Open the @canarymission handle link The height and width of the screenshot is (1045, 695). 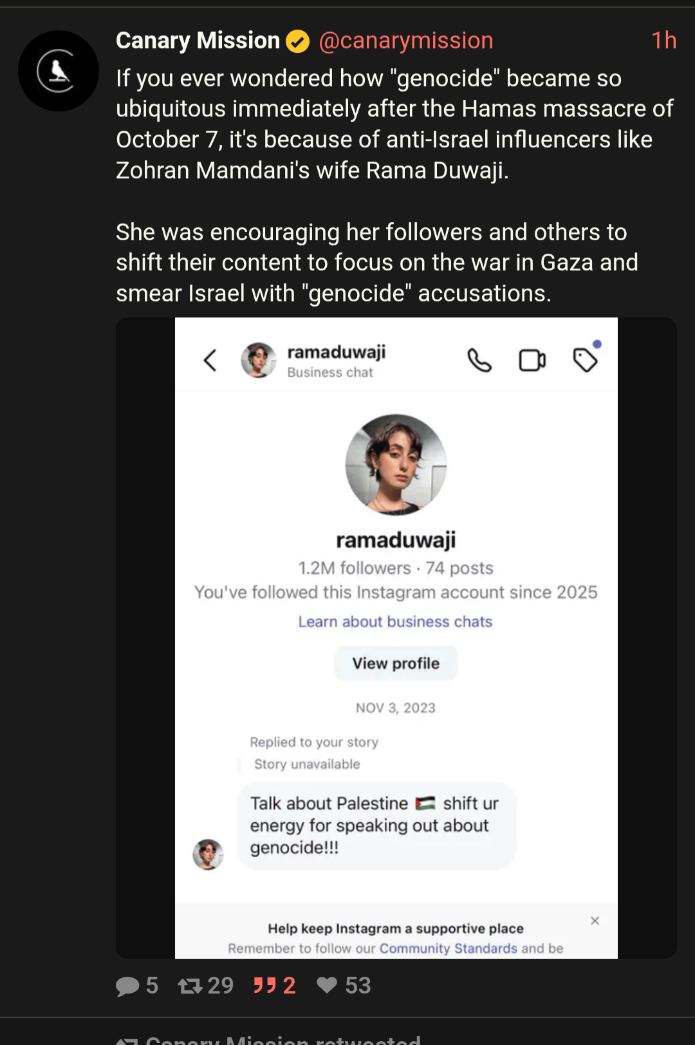pyautogui.click(x=406, y=41)
